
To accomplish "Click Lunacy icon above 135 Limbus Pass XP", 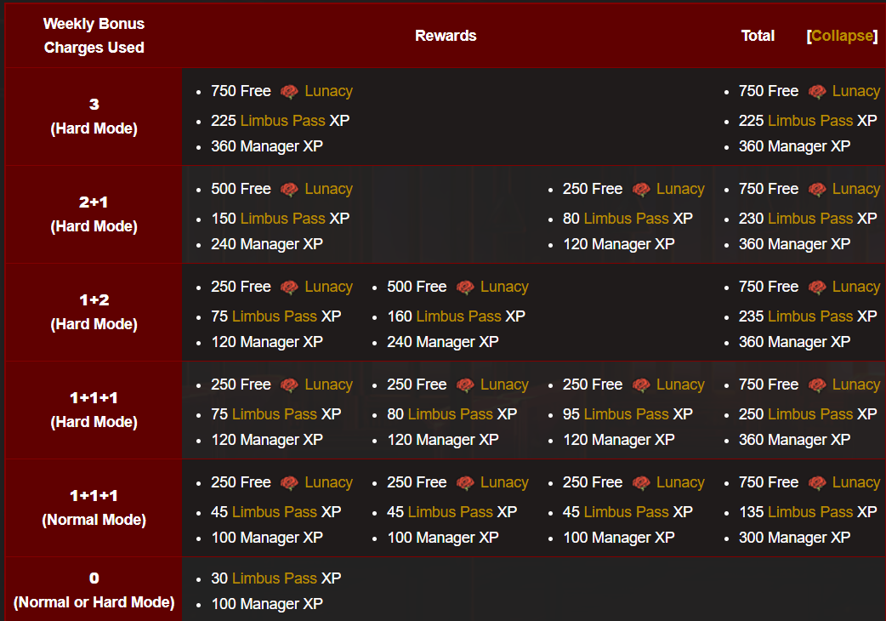I will click(x=817, y=482).
